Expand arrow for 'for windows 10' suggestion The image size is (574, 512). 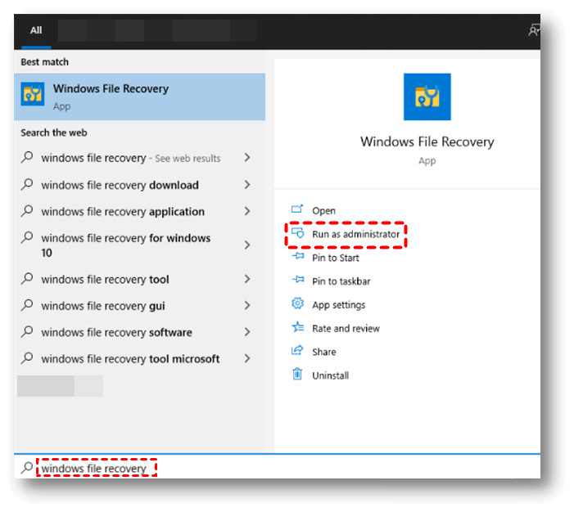[247, 245]
